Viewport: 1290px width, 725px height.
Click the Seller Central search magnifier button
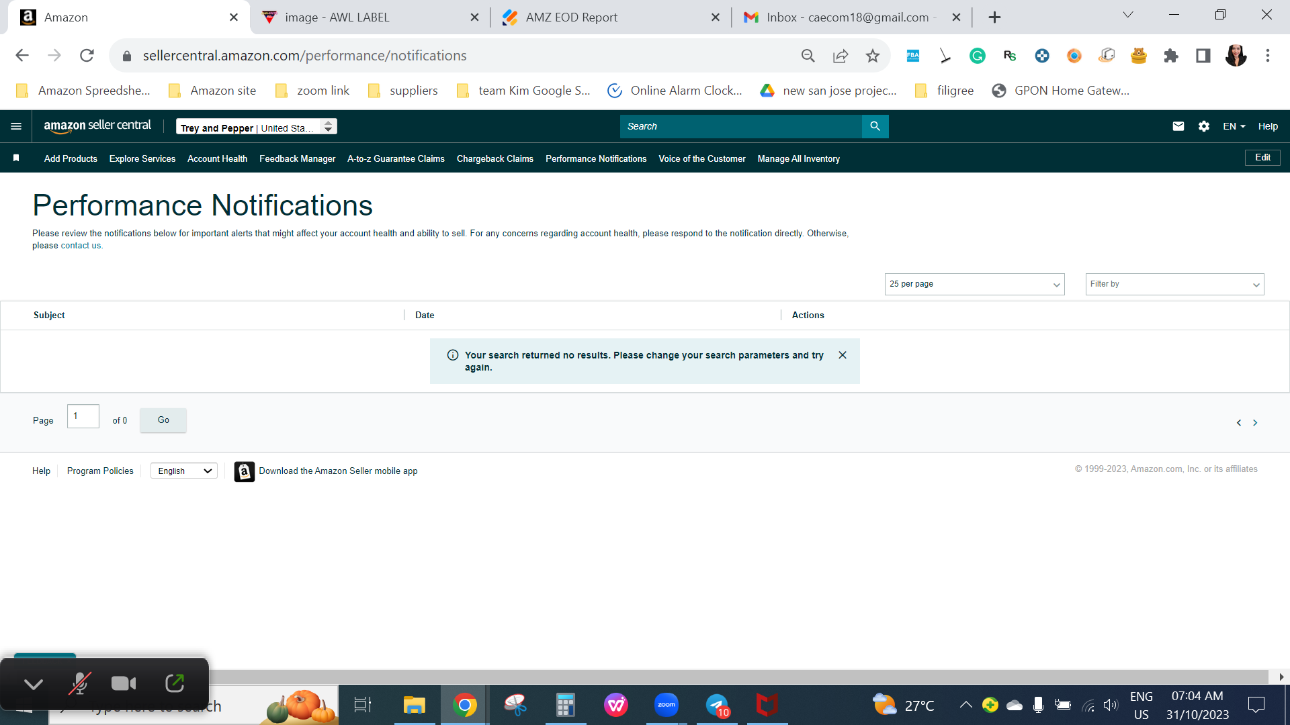click(x=875, y=126)
